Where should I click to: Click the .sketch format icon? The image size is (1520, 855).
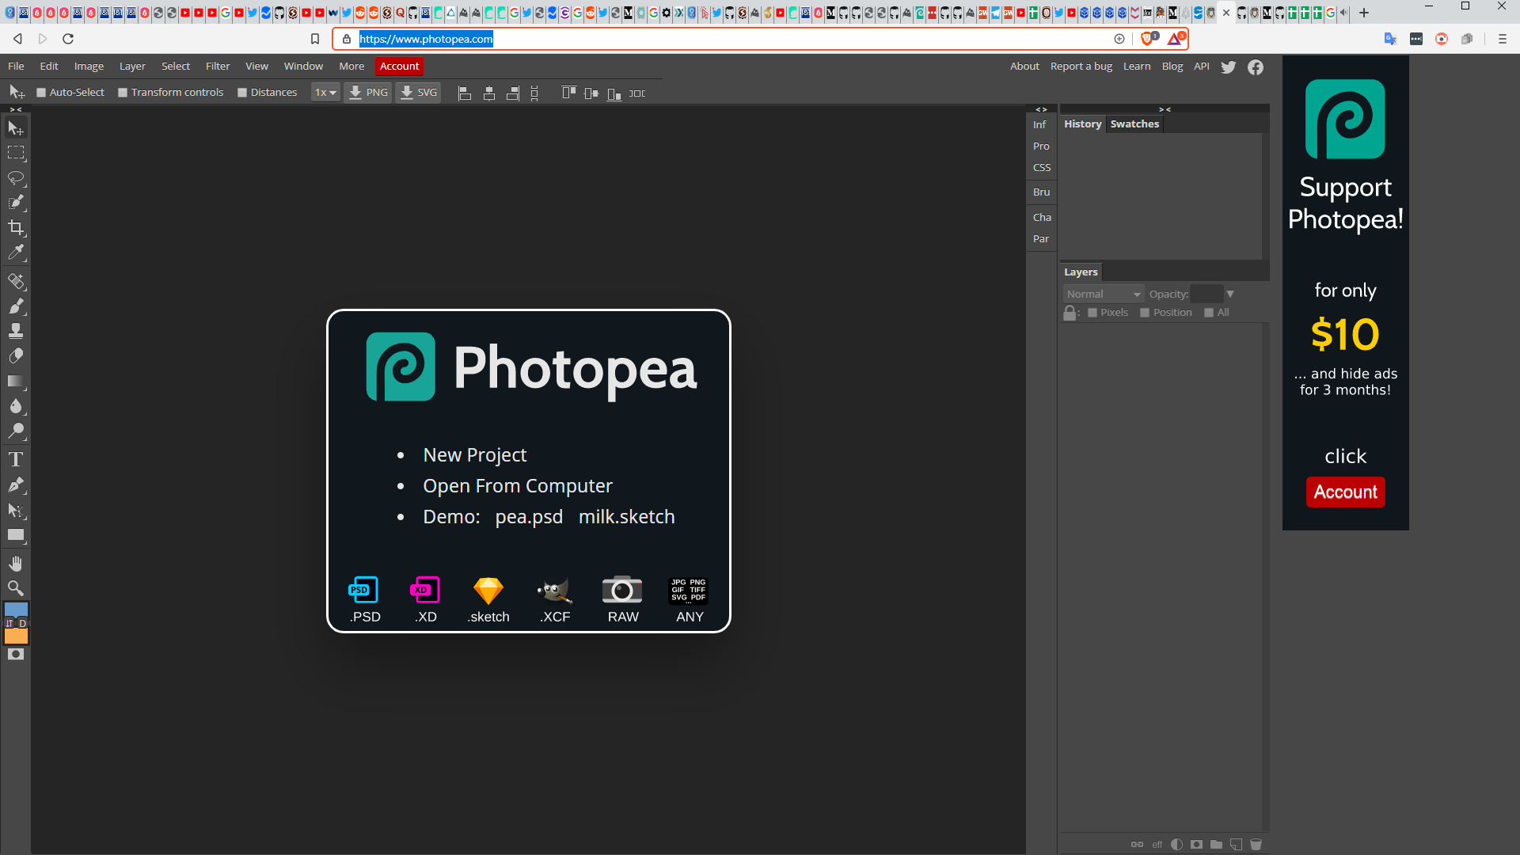[488, 600]
